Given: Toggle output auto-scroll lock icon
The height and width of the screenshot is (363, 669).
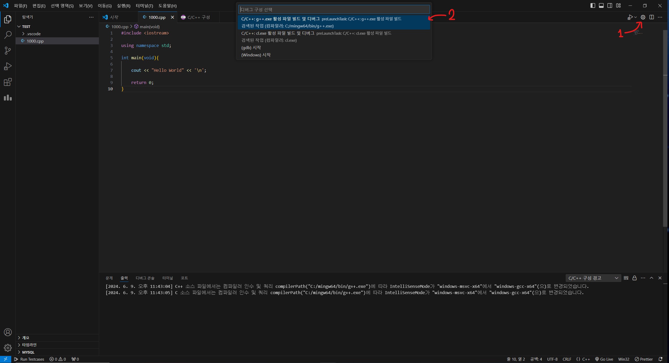Looking at the screenshot, I should (635, 278).
